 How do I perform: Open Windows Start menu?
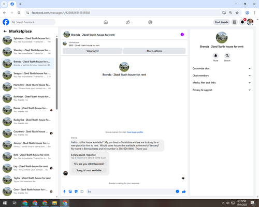pos(5,203)
